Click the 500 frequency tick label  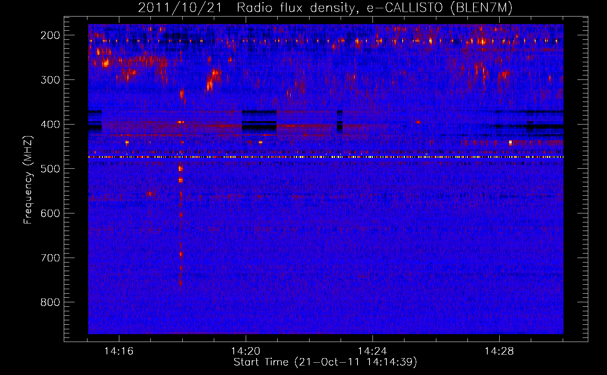point(50,169)
